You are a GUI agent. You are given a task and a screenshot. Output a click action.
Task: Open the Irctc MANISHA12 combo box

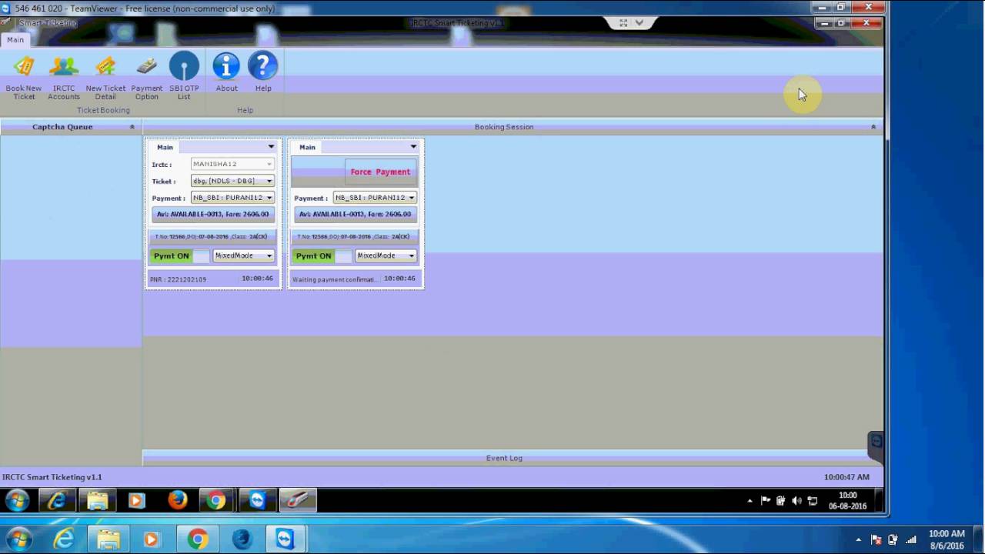click(x=232, y=164)
